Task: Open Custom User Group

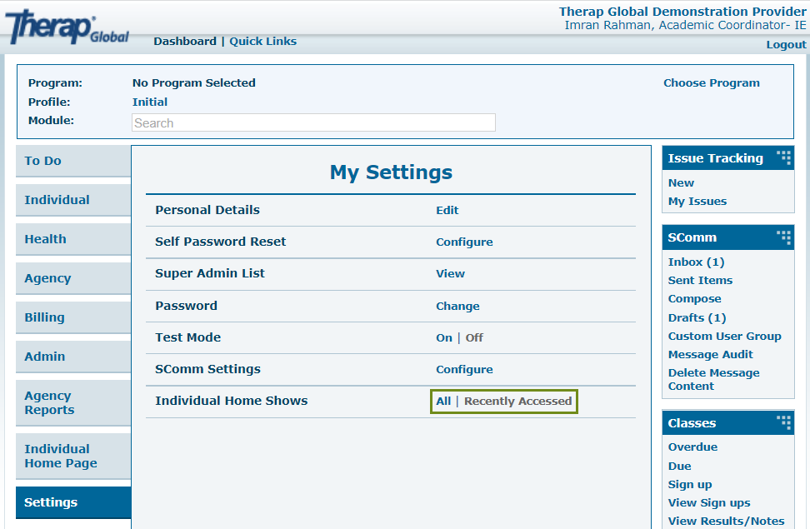Action: tap(725, 337)
